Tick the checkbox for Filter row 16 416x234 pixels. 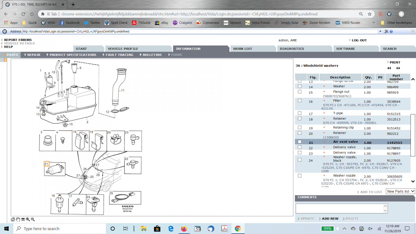[x=300, y=101]
